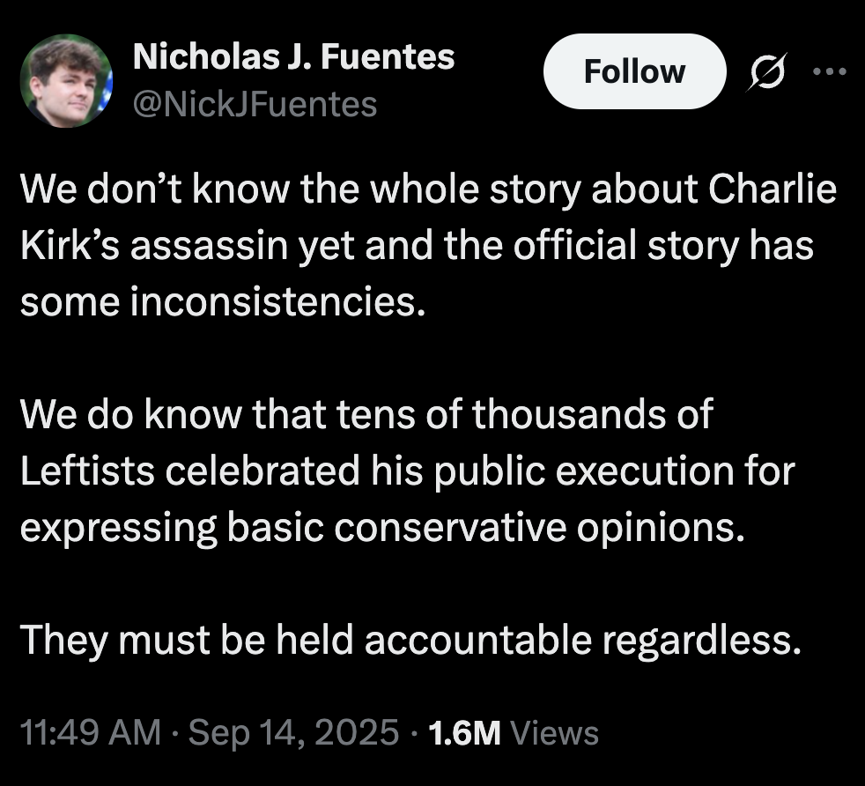Select the Sep 14, 2025 date

tap(295, 732)
